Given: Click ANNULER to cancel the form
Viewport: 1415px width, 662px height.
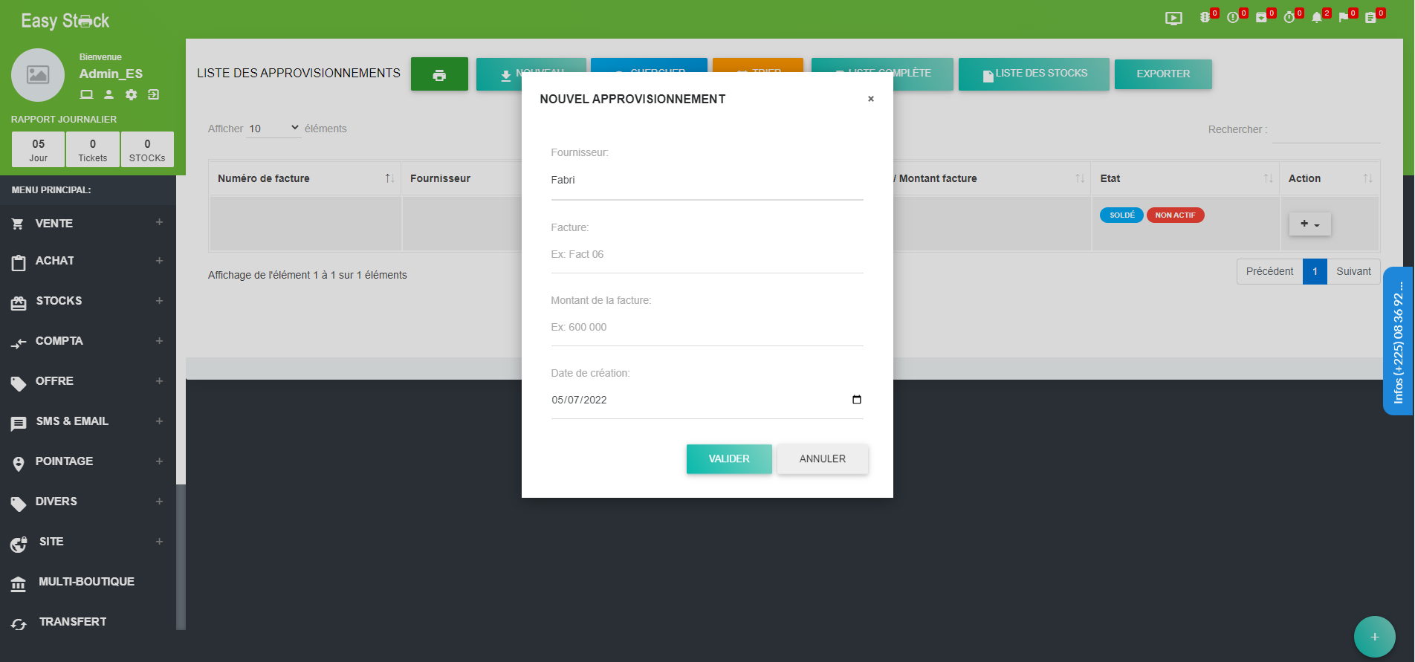Looking at the screenshot, I should coord(822,459).
